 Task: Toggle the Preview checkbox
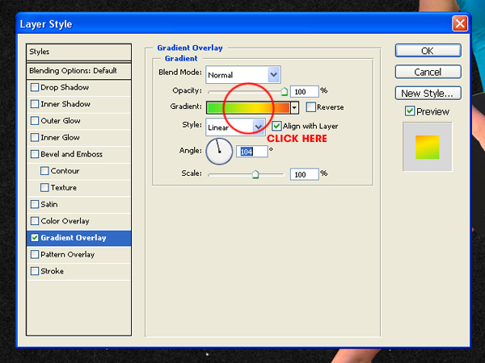click(x=410, y=111)
